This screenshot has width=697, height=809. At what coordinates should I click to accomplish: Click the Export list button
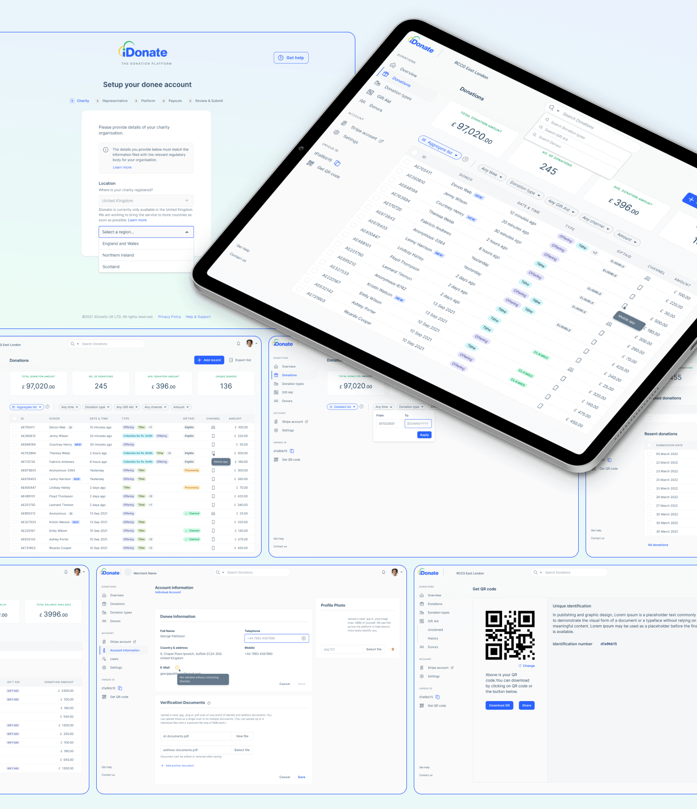tap(241, 360)
